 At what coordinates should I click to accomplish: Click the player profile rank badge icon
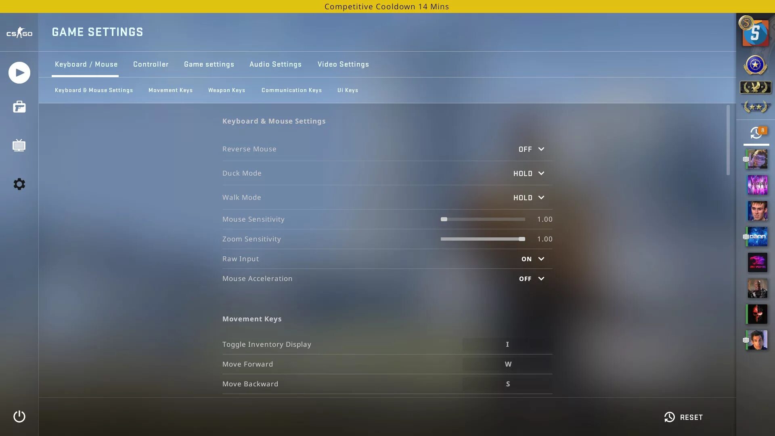pyautogui.click(x=755, y=65)
